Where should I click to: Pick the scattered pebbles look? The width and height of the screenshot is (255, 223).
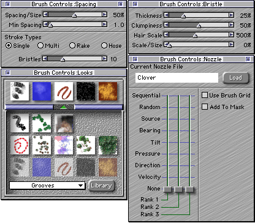pos(42,145)
